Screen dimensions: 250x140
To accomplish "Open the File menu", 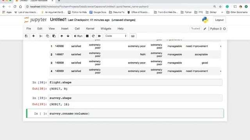I will (x=29, y=28).
